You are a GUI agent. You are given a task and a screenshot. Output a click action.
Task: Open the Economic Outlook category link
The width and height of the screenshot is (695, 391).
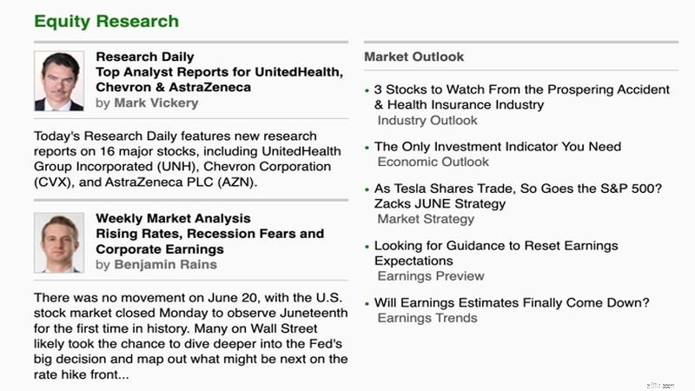tap(433, 162)
